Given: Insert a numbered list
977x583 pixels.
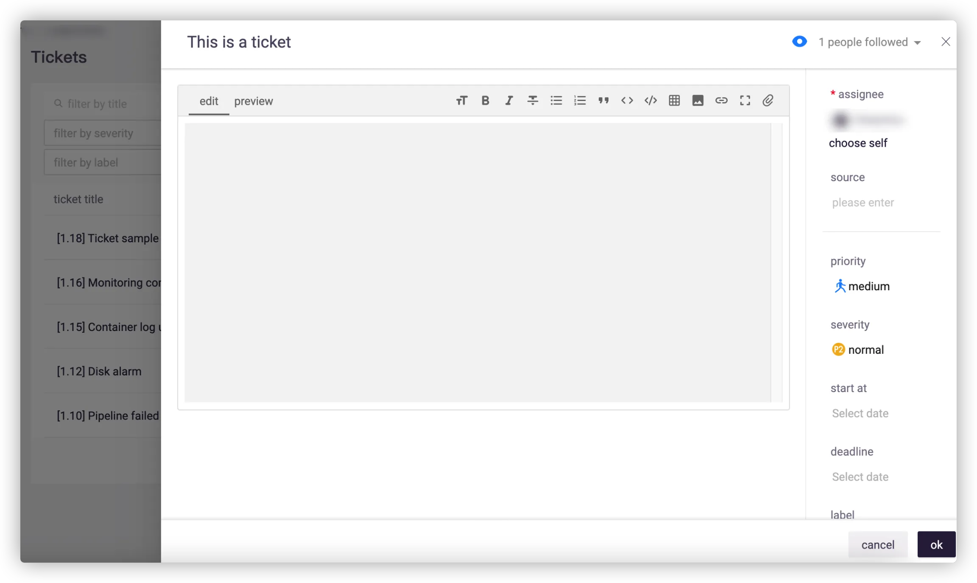Looking at the screenshot, I should click(x=580, y=101).
